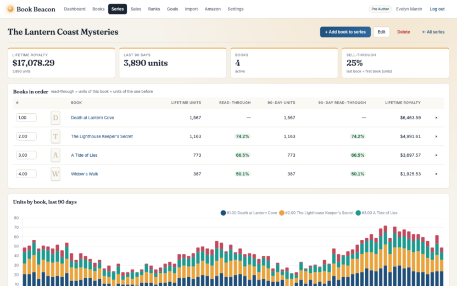Image resolution: width=457 pixels, height=286 pixels.
Task: Remove A Tide of Lies from series
Action: (436, 155)
